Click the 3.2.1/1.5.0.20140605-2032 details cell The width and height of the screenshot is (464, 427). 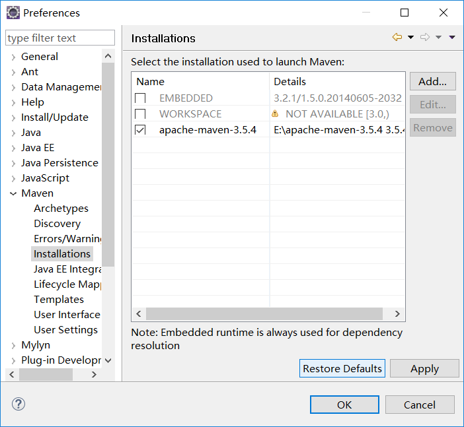[x=337, y=98]
